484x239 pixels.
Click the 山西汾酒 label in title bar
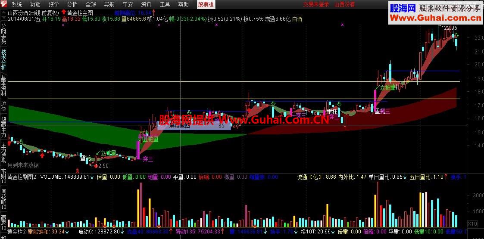tap(345, 4)
